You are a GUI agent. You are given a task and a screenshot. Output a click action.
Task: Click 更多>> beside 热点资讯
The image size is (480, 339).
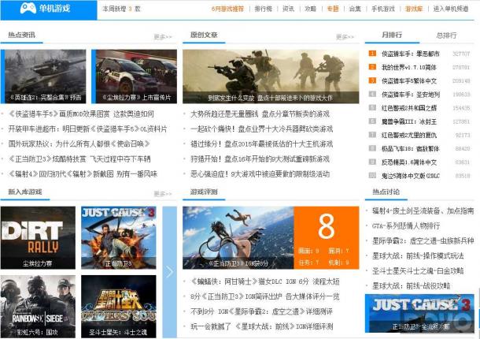(163, 37)
